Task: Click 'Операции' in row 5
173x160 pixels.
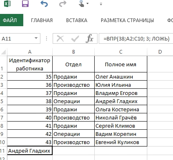Action: pos(73,101)
